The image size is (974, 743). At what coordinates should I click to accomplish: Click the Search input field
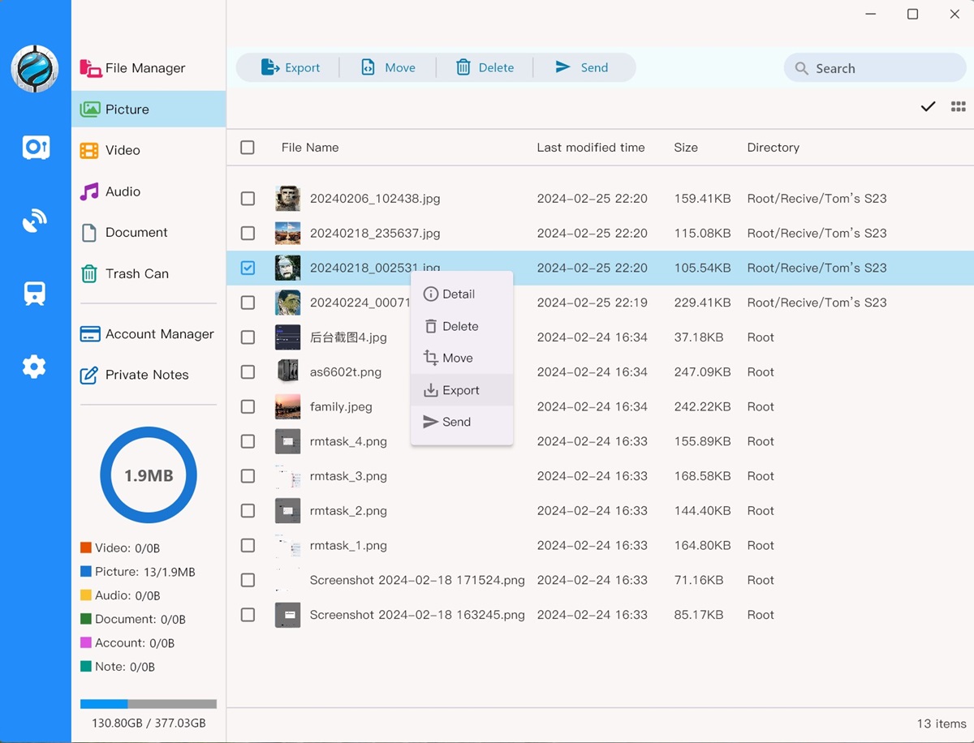875,68
